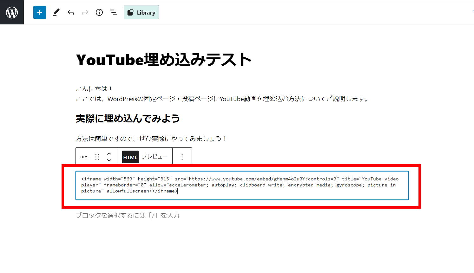This screenshot has width=474, height=273.
Task: Move the block up with the arrow
Action: point(109,153)
